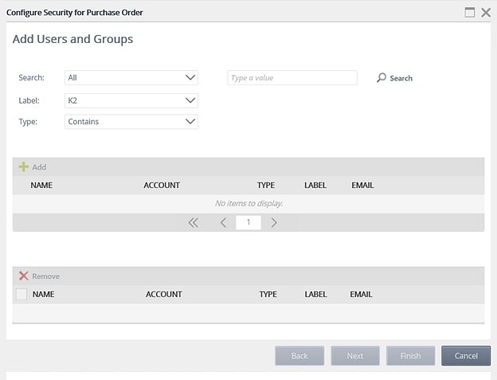Click the green plus Add icon
Image resolution: width=497 pixels, height=380 pixels.
[x=23, y=167]
